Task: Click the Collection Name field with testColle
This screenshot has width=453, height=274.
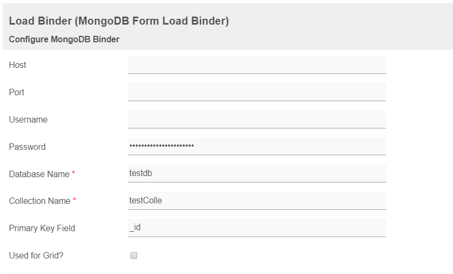Action: coord(256,201)
